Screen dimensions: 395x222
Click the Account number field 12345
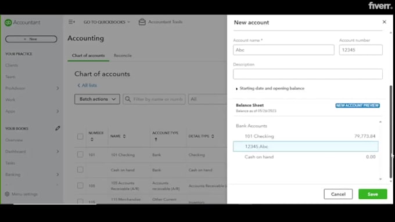(x=361, y=50)
